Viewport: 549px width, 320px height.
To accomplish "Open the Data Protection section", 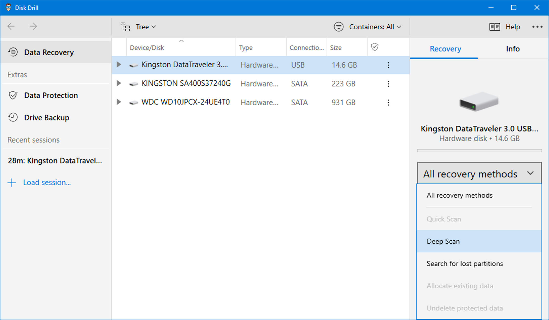I will tap(56, 95).
